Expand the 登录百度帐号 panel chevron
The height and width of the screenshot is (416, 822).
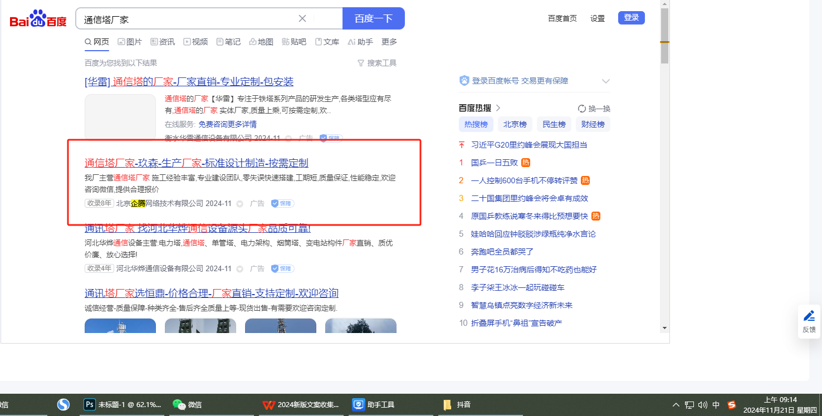tap(606, 81)
